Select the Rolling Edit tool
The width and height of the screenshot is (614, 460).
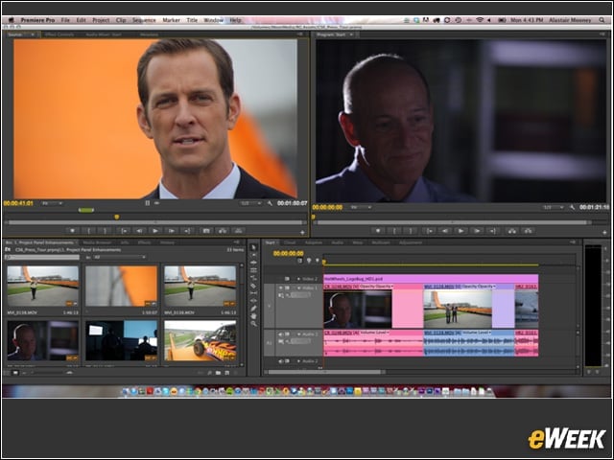pos(253,270)
